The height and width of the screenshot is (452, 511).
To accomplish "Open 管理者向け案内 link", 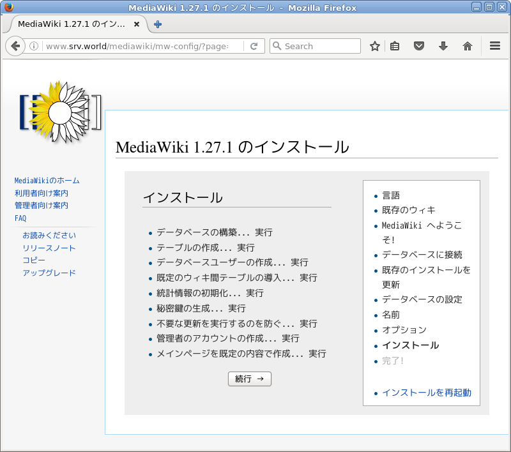I will coord(42,206).
